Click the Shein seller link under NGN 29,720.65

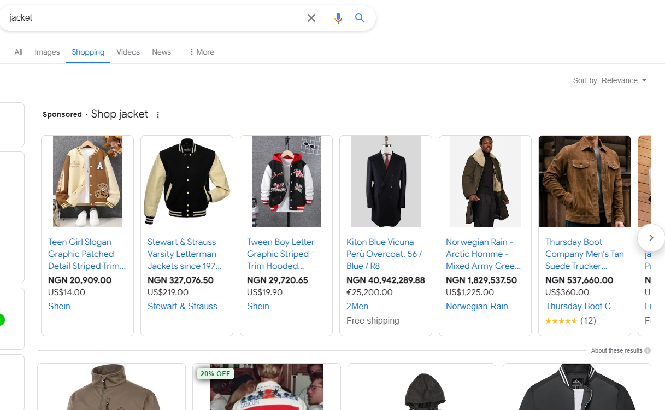[x=258, y=307]
